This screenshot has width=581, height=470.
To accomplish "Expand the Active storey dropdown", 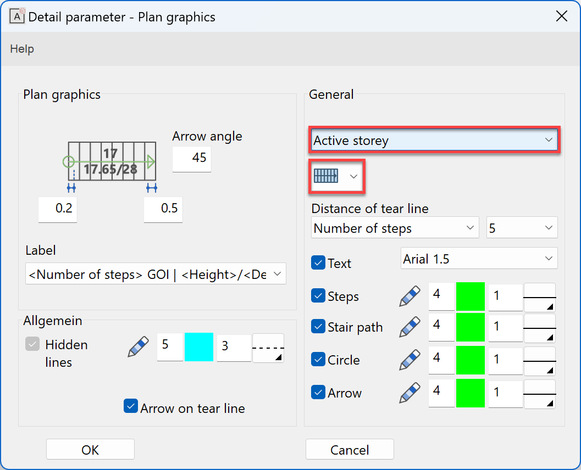I will click(x=434, y=141).
